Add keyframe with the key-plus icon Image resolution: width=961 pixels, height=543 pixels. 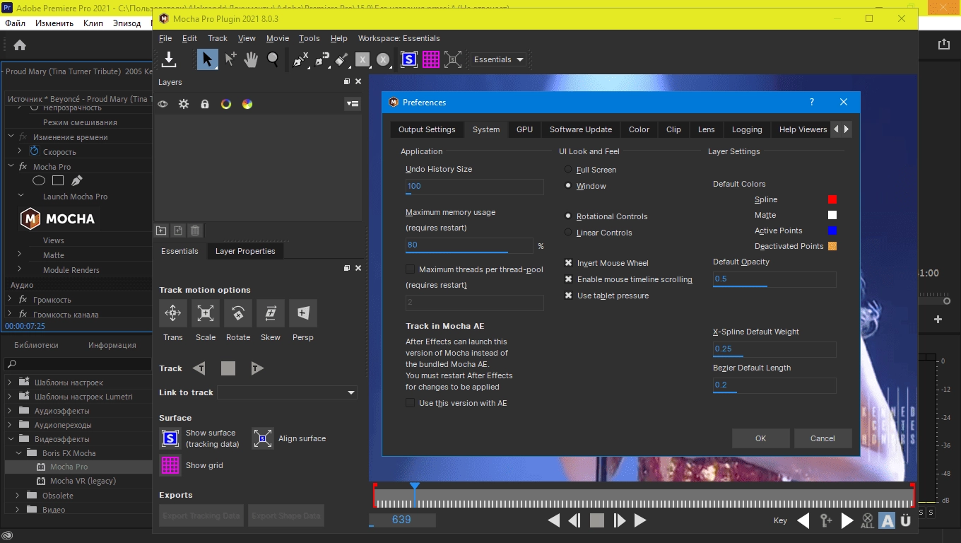tap(825, 521)
